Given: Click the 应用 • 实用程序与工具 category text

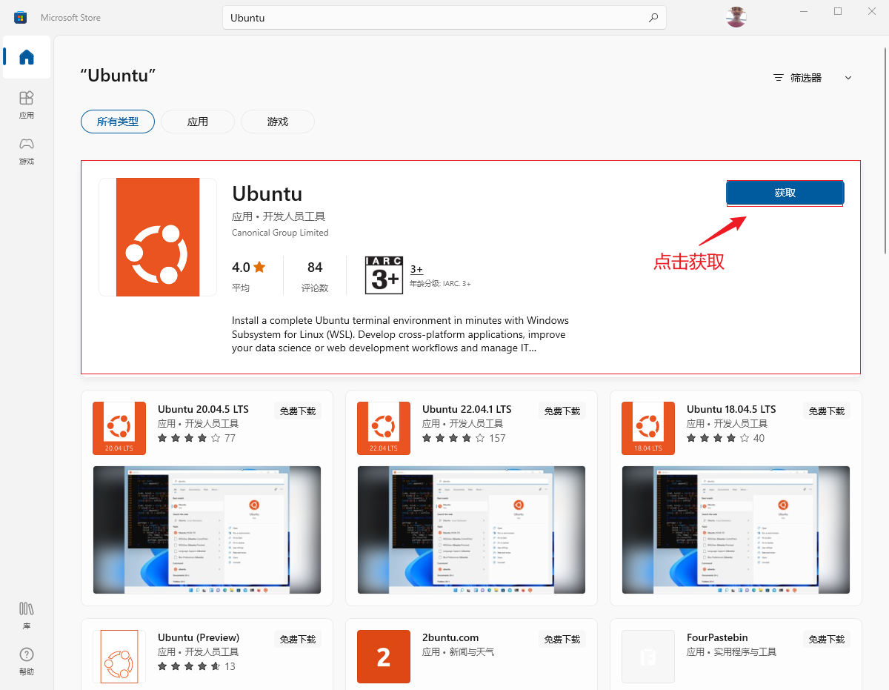Looking at the screenshot, I should click(731, 652).
